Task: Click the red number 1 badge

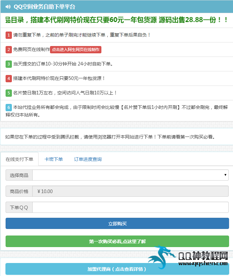Action: pos(9,35)
